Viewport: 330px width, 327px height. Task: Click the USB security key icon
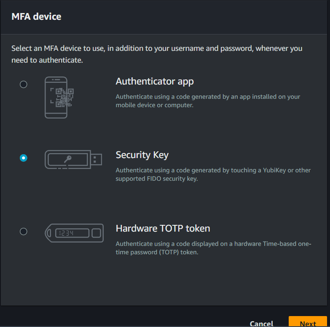(73, 159)
